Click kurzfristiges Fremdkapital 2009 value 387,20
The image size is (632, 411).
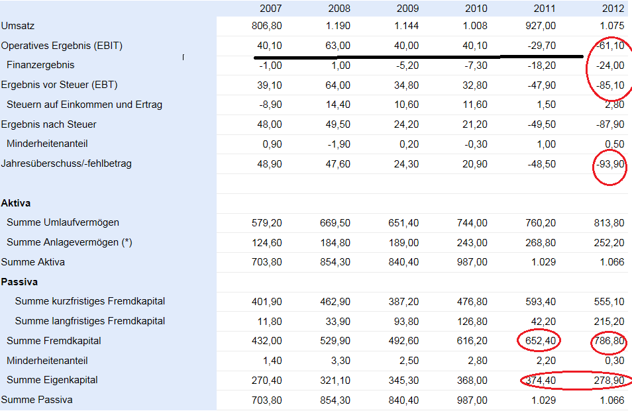point(403,302)
